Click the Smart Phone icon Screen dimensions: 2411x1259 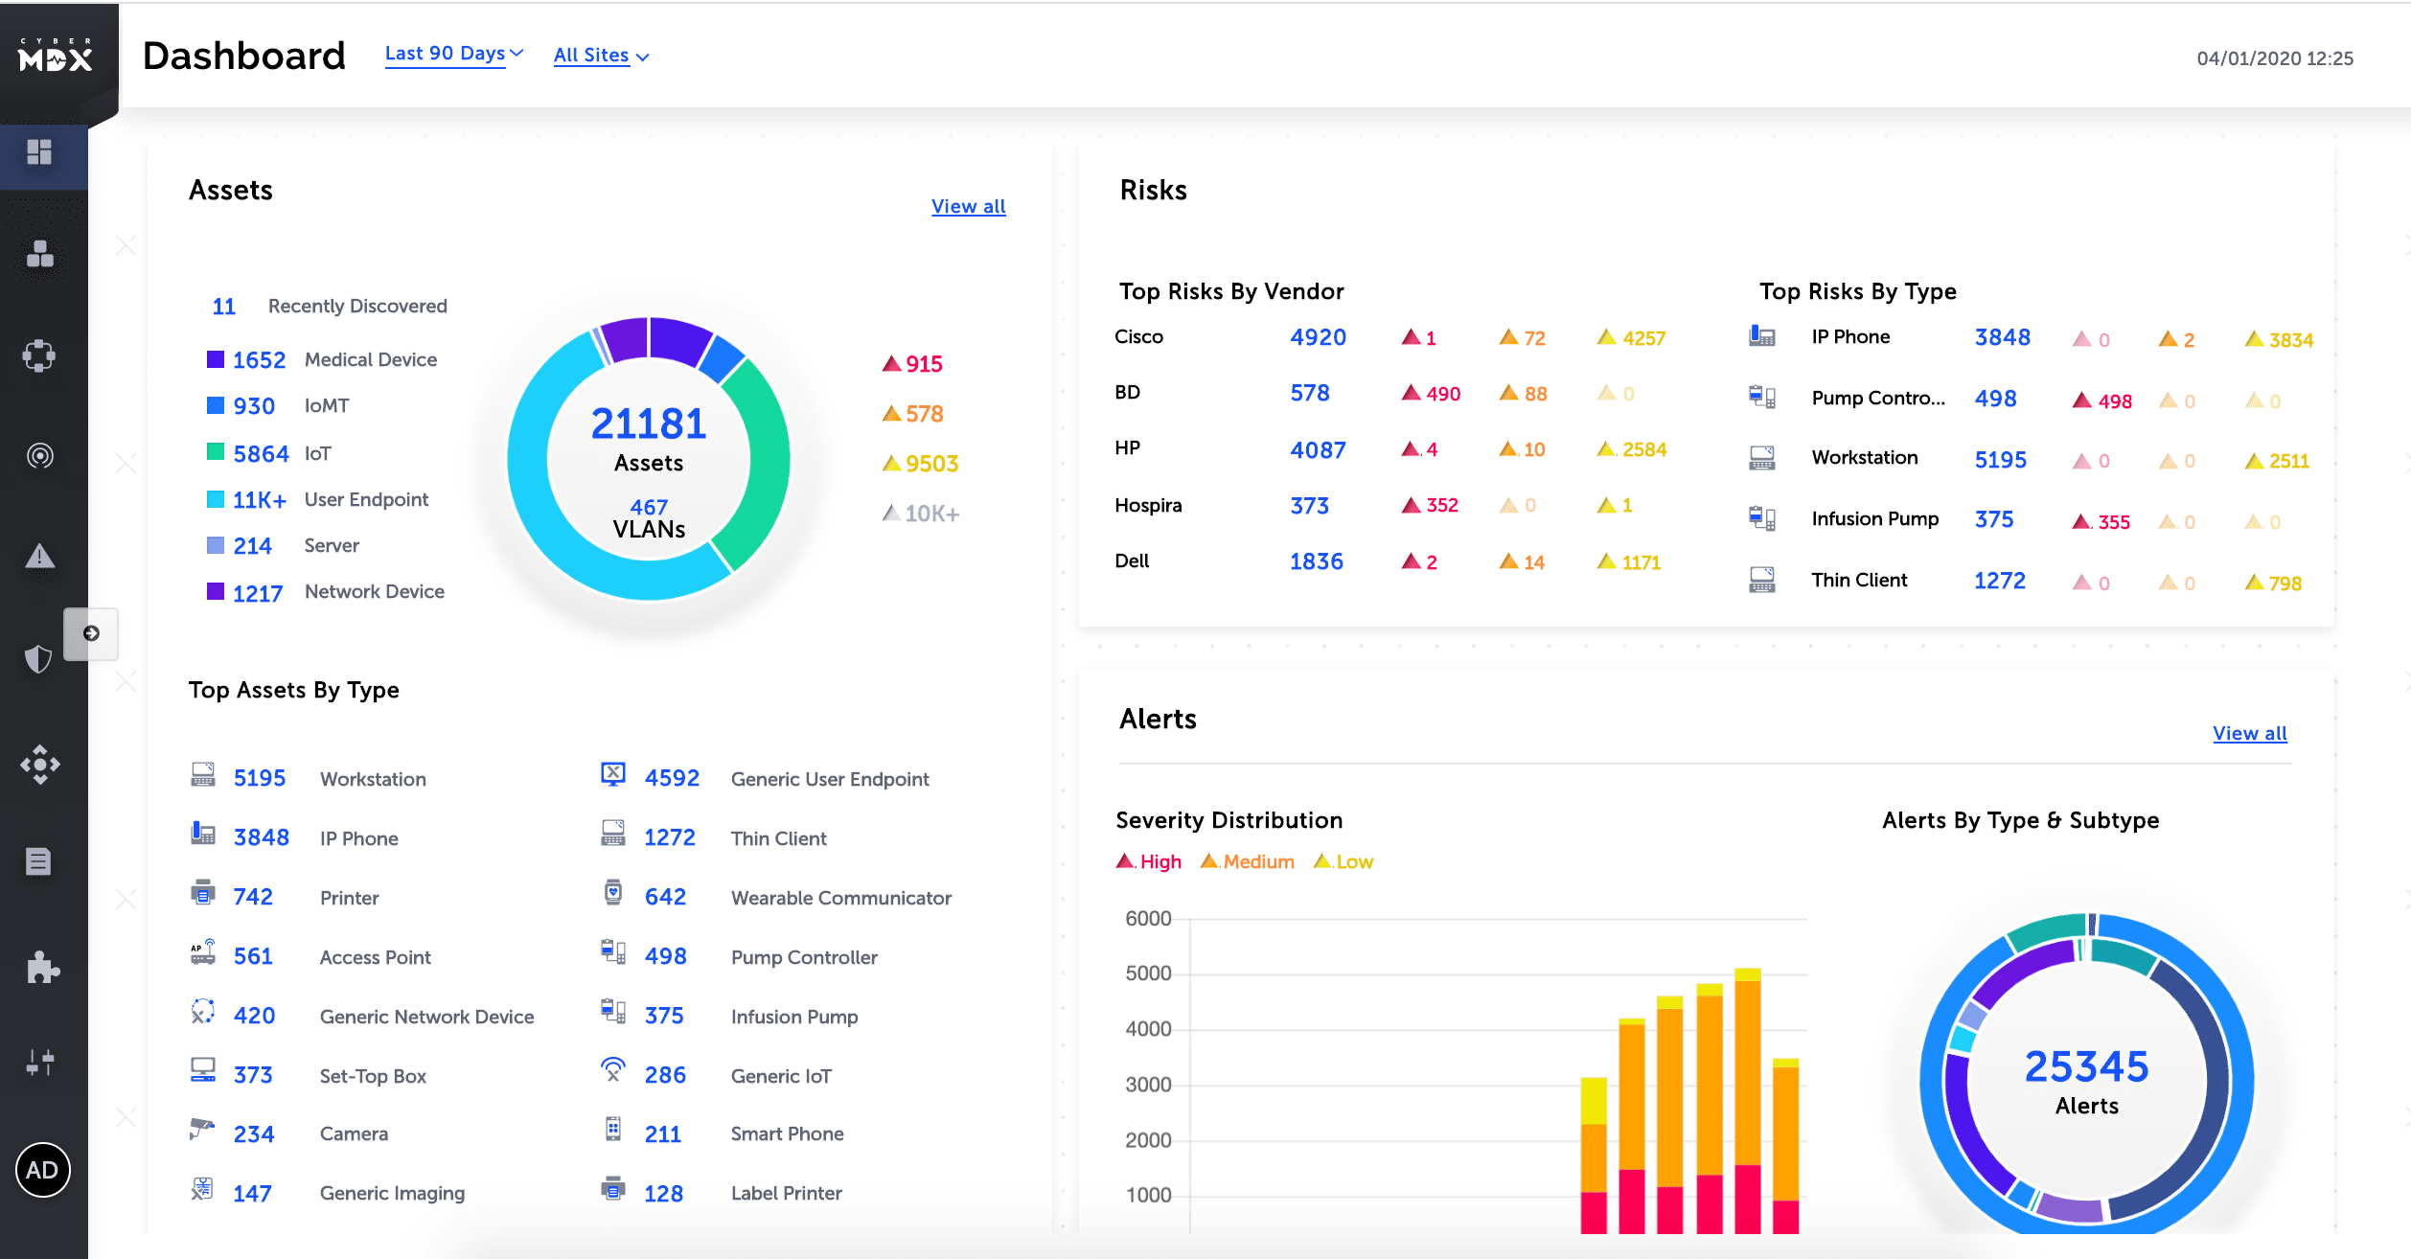(613, 1130)
